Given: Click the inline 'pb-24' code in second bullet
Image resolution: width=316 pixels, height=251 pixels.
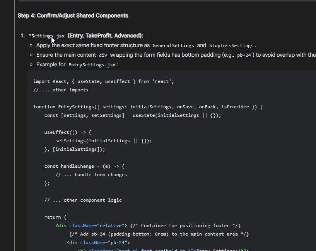Looking at the screenshot, I should [244, 55].
